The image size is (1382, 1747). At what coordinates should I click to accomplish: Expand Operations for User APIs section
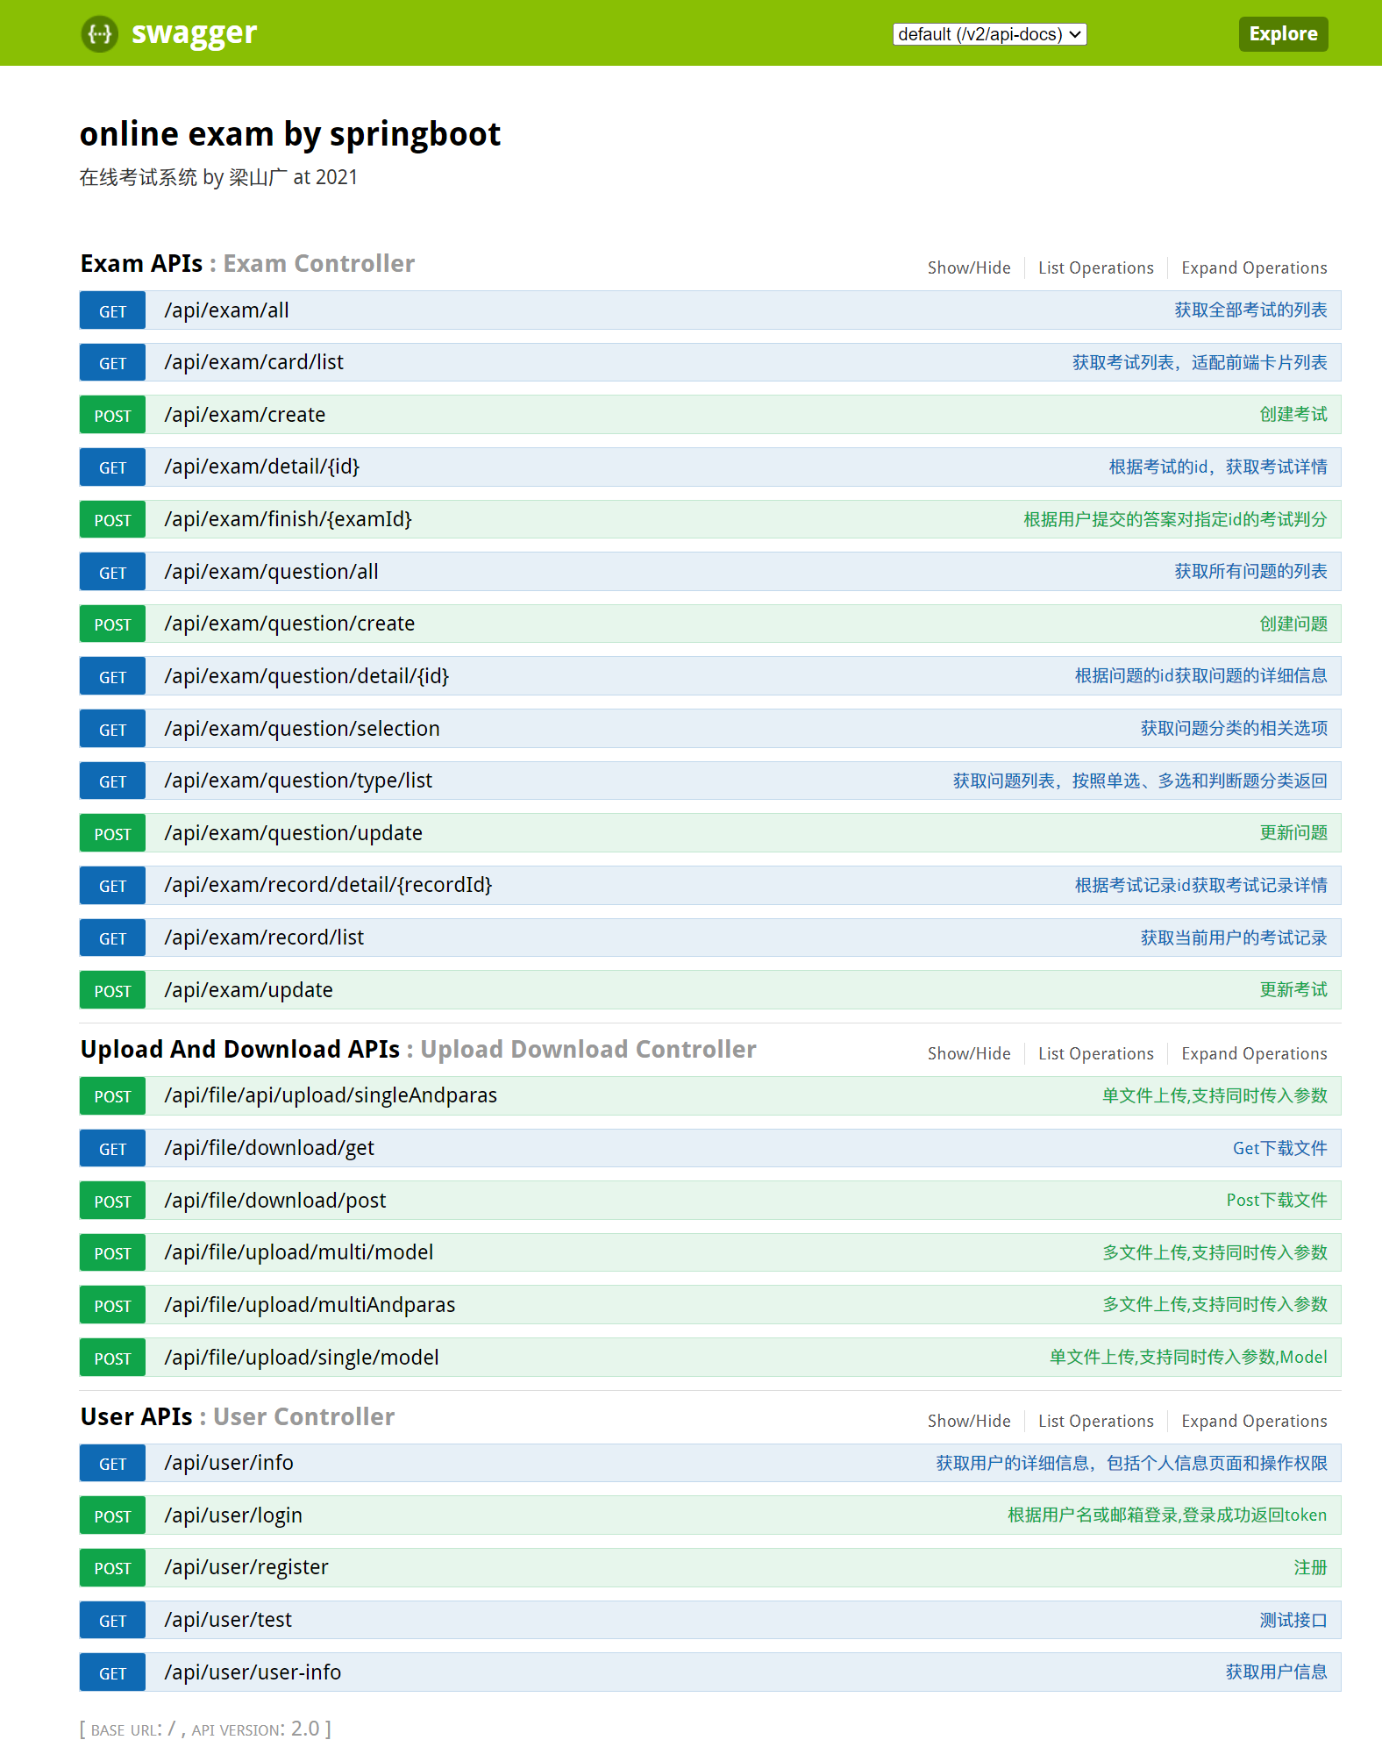[1253, 1422]
